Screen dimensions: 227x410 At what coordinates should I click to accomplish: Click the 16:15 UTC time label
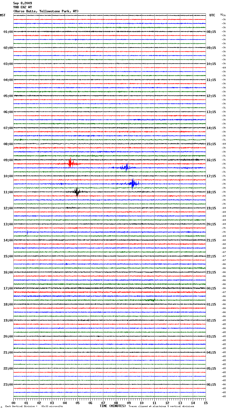tap(211, 160)
